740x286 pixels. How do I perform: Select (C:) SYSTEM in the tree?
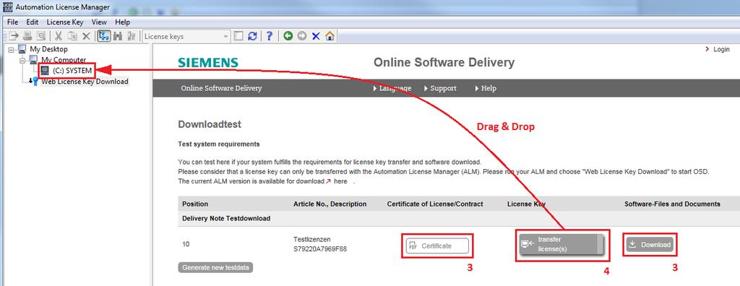point(72,71)
